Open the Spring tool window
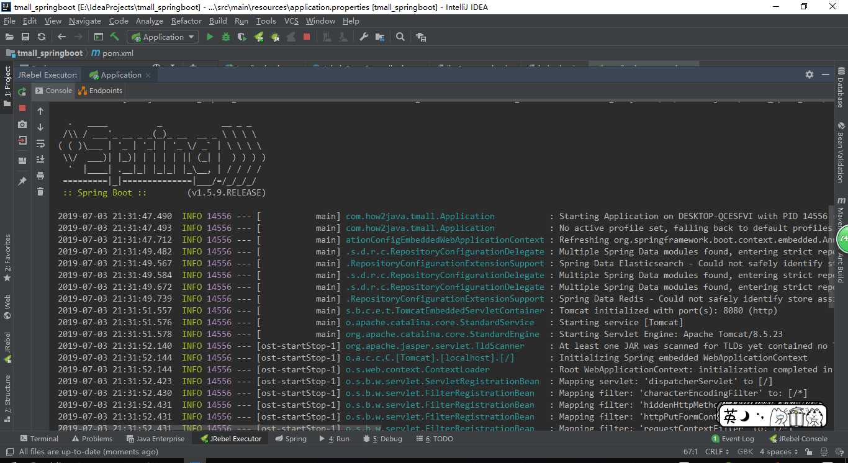Screen dimensions: 848x463 pos(291,439)
